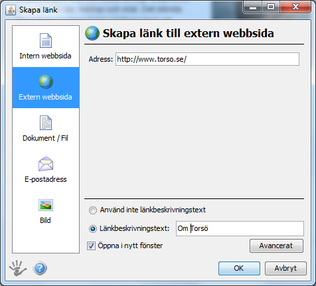Click the Avancerat button

276,246
